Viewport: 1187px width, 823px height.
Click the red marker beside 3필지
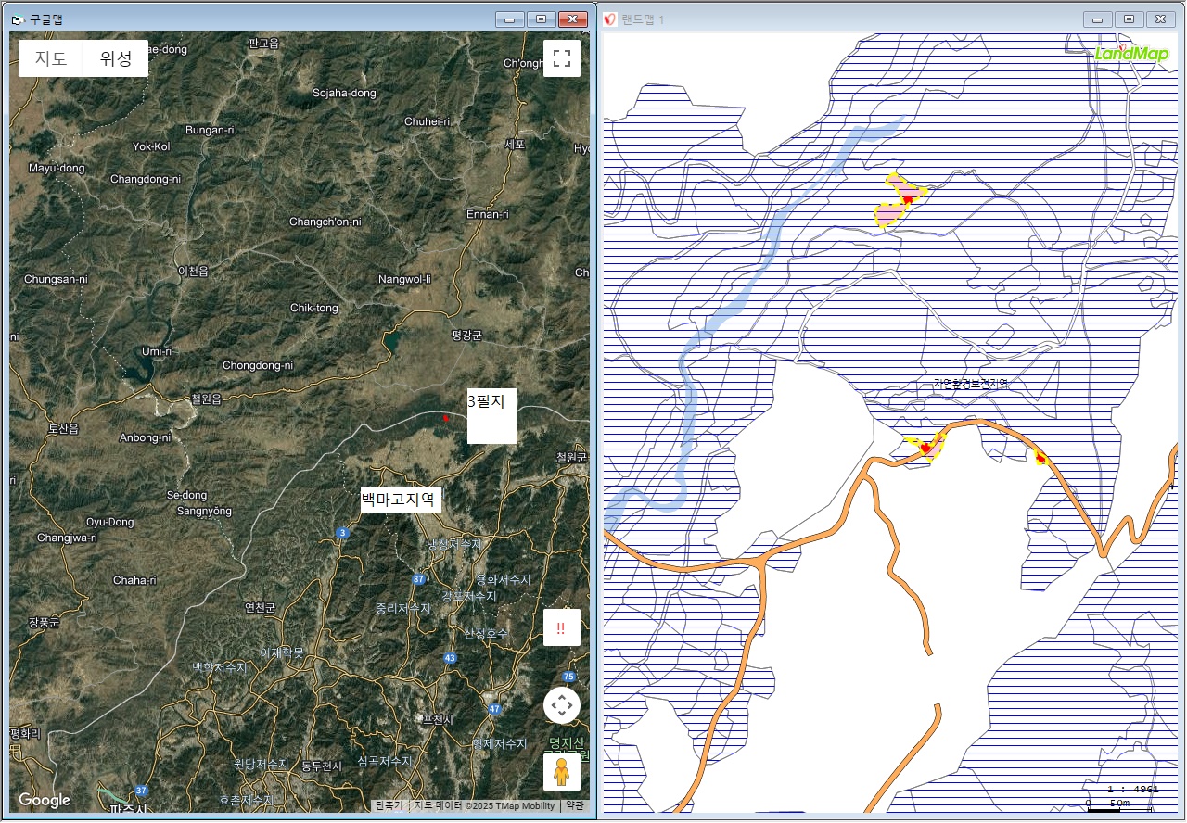tap(445, 418)
